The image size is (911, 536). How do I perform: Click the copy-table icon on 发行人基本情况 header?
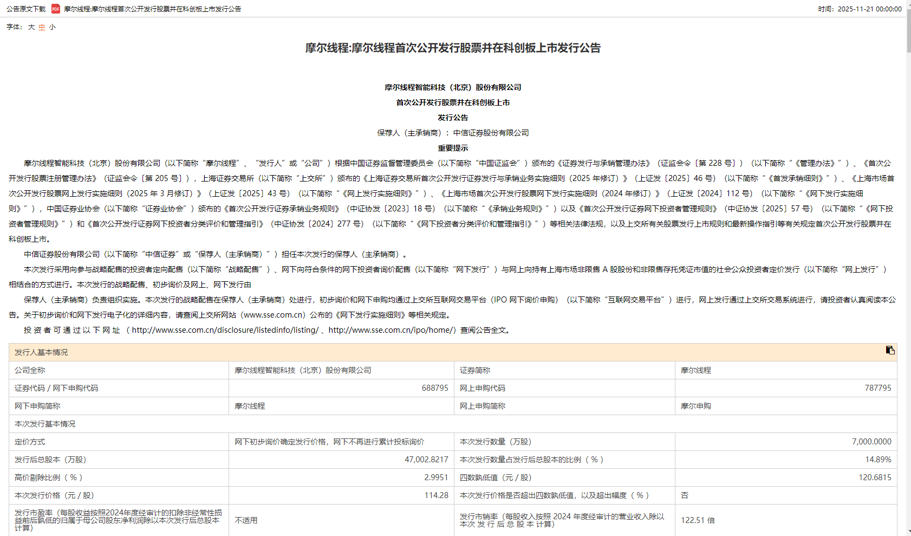(x=890, y=350)
